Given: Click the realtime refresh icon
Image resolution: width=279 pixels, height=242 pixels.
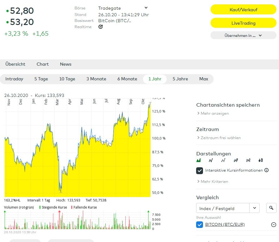Looking at the screenshot, I should pos(100,27).
